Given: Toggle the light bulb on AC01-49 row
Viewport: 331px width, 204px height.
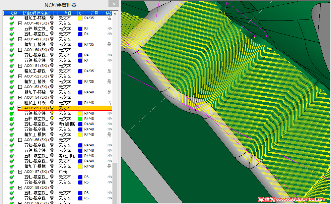Looking at the screenshot, I should 52,39.
